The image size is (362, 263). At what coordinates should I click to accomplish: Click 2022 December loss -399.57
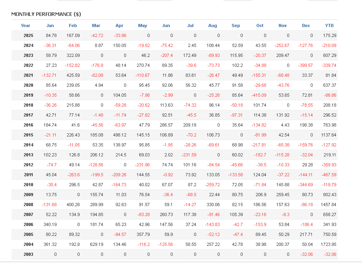tap(306, 65)
